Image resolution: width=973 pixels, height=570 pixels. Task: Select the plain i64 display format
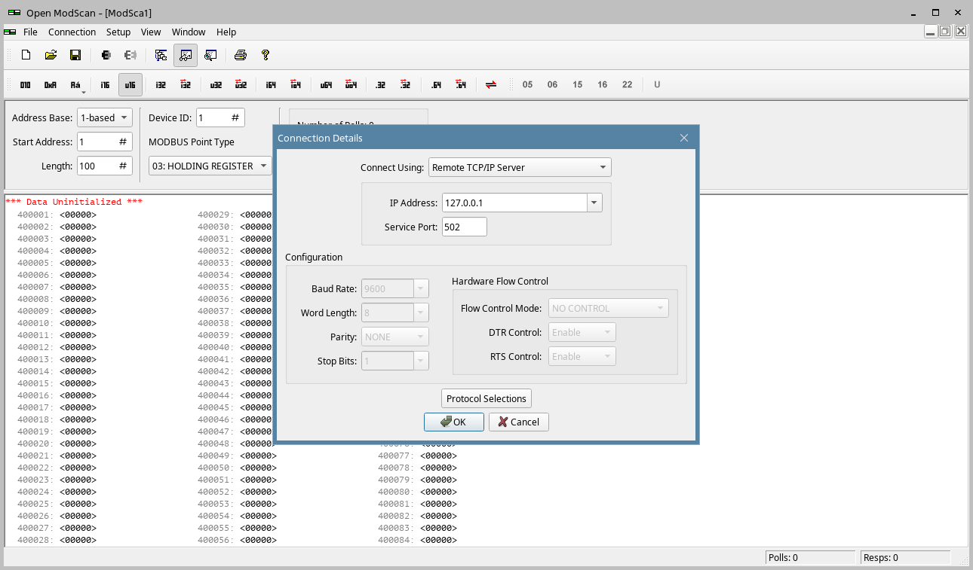pyautogui.click(x=271, y=85)
